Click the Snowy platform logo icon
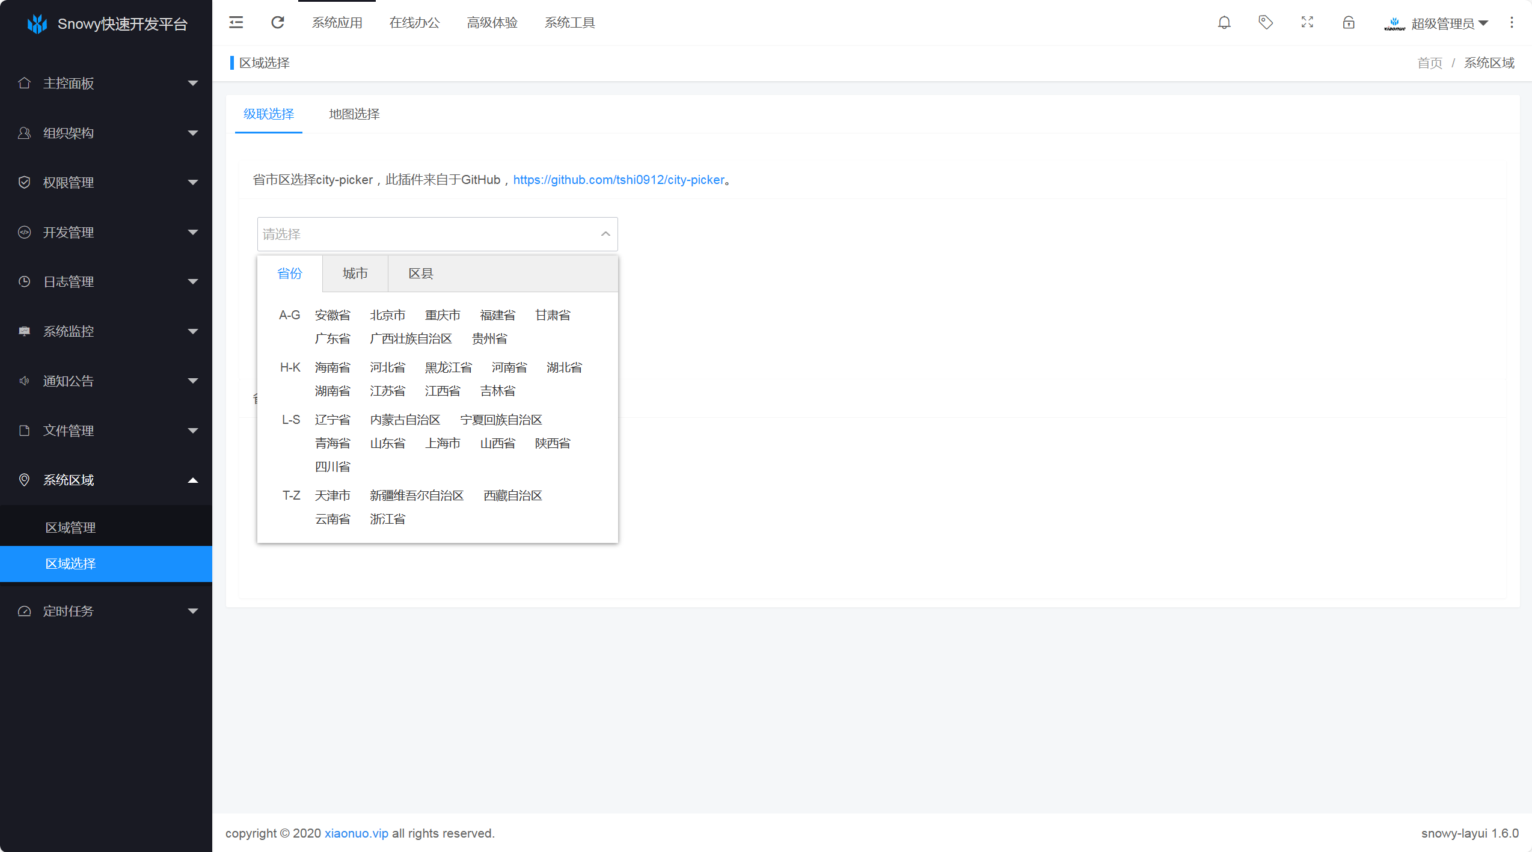 tap(37, 24)
